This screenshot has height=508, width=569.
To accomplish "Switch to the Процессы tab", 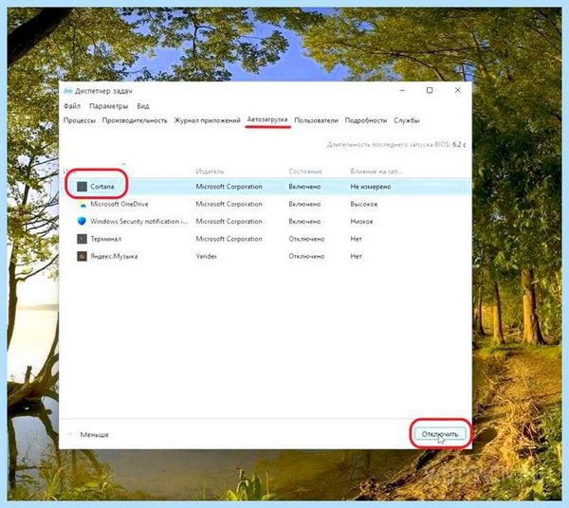I will click(80, 120).
